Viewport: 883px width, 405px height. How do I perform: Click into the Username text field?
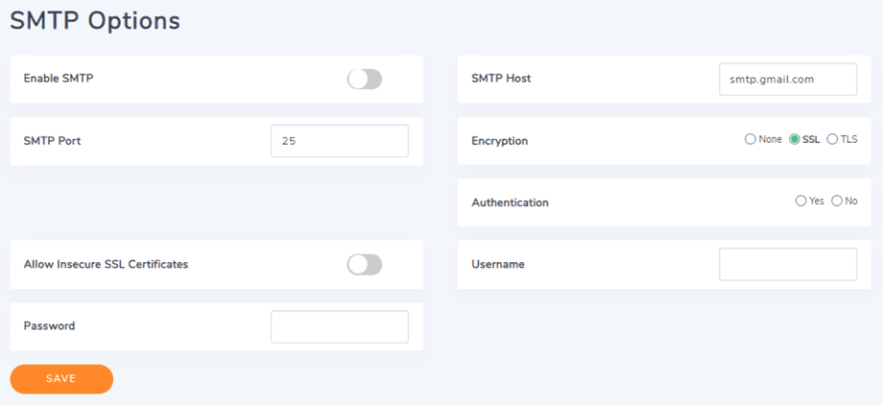click(x=787, y=264)
